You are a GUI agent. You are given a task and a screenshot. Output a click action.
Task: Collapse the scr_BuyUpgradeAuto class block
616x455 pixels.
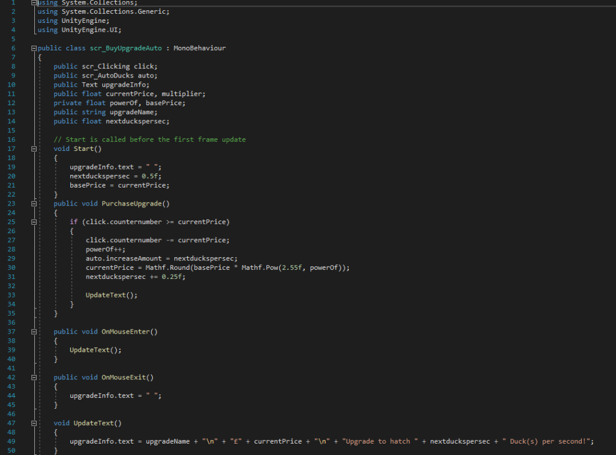click(33, 48)
